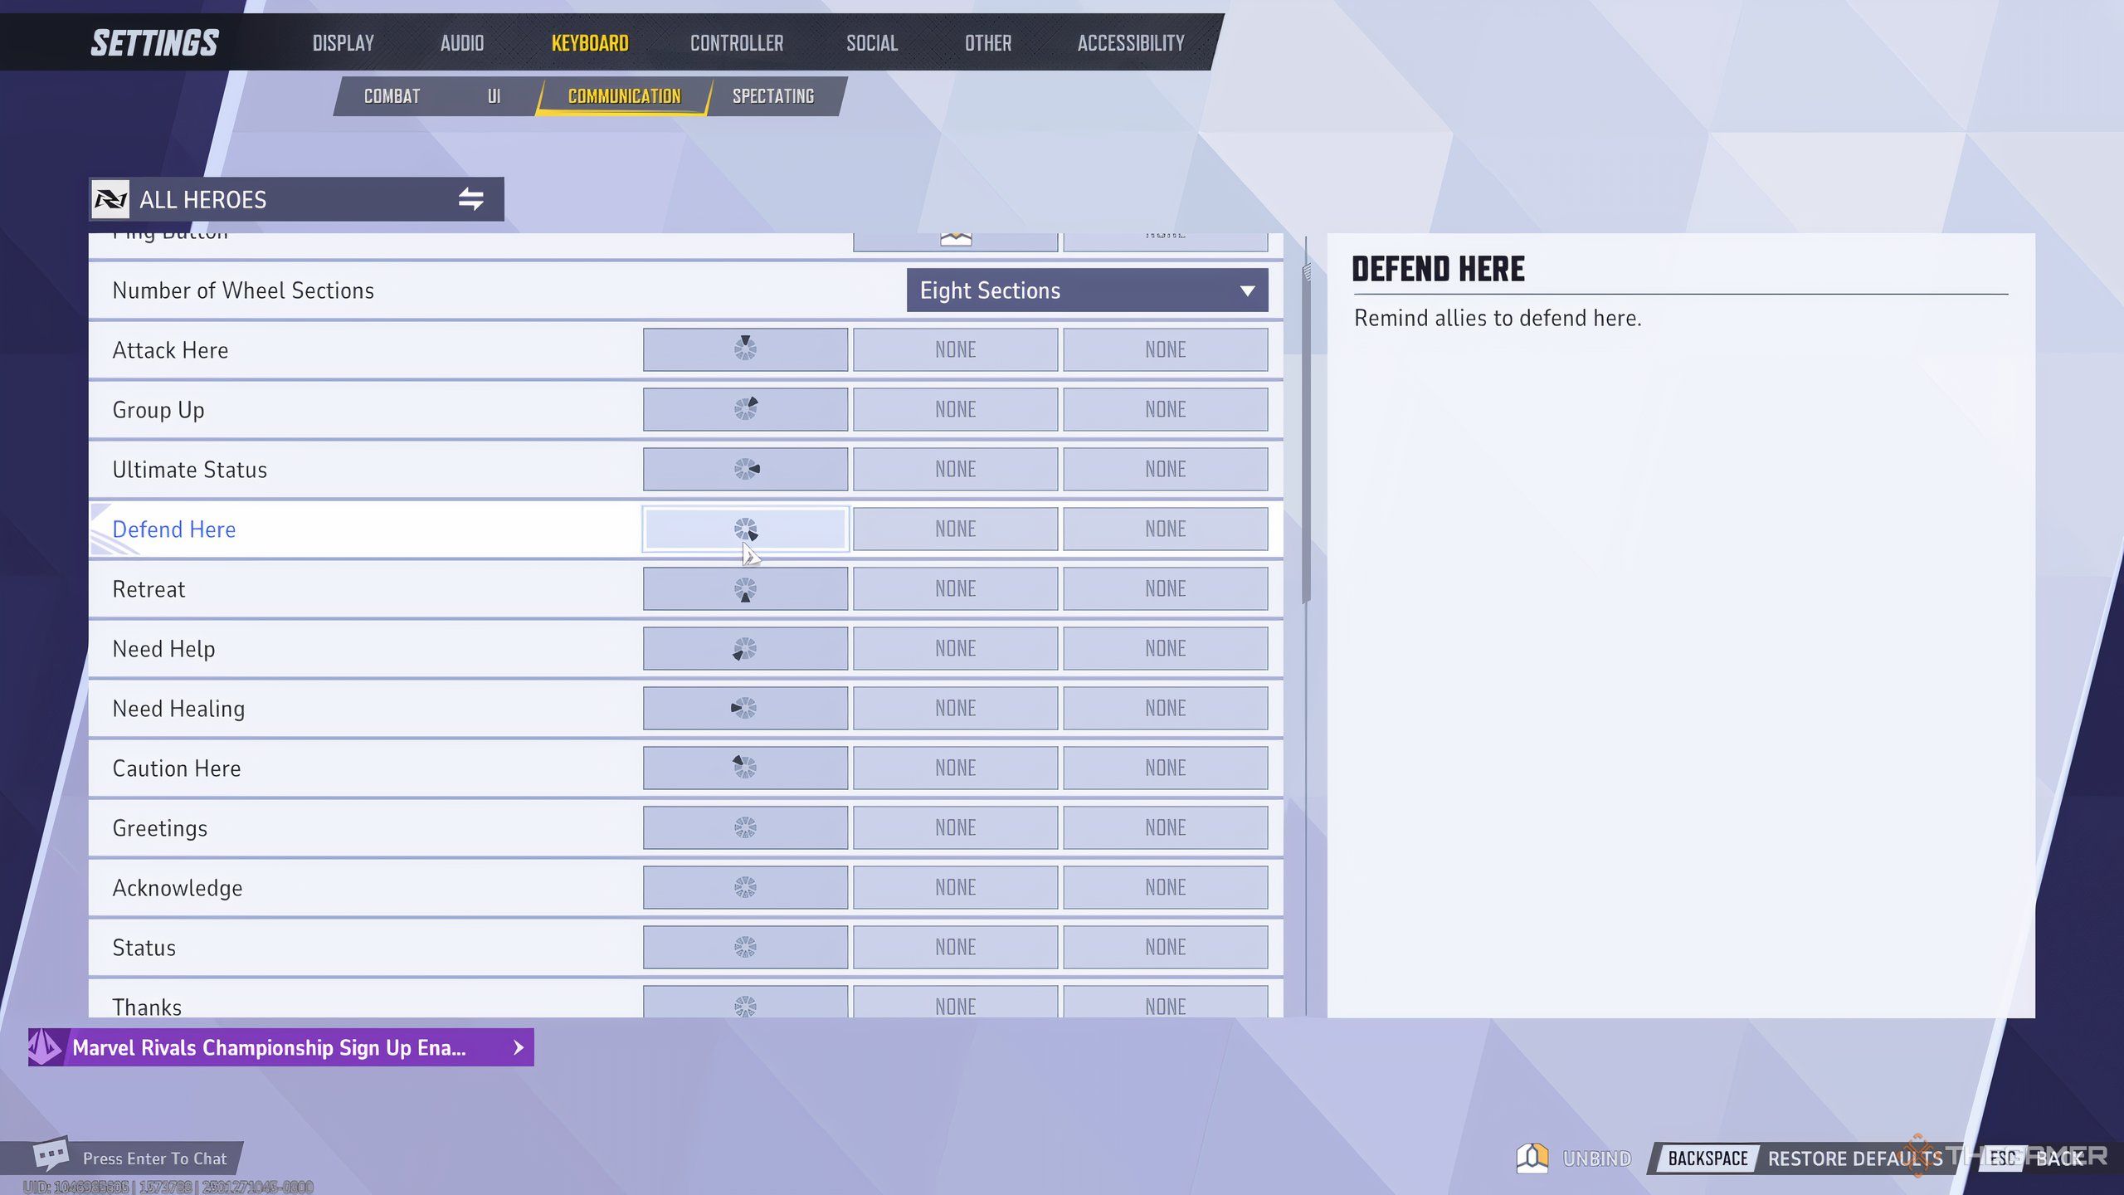This screenshot has width=2124, height=1195.
Task: Click the Caution Here ping wheel icon
Action: pos(745,768)
